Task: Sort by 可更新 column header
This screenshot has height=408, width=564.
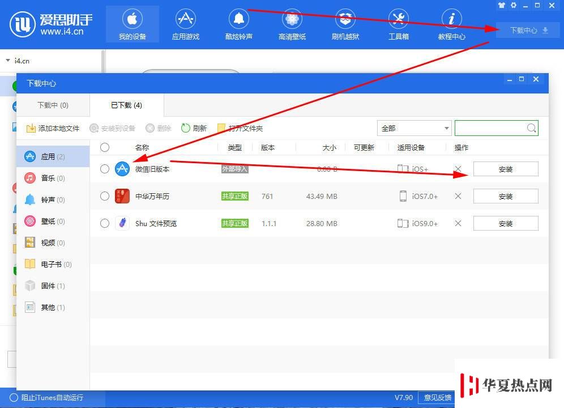Action: click(364, 147)
